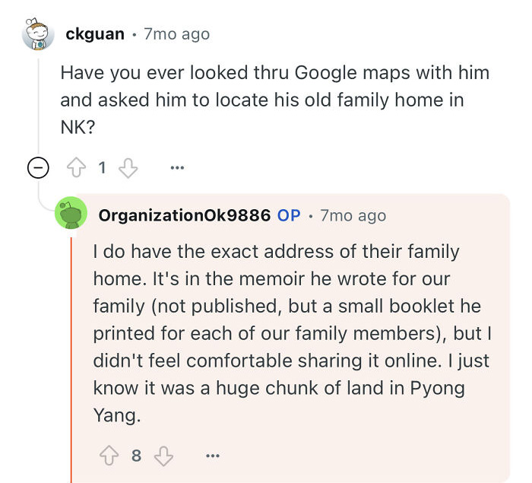Click ckguan's snoo avatar
The image size is (532, 483).
(x=38, y=34)
